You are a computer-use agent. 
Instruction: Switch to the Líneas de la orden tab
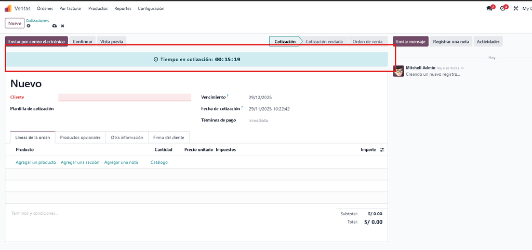point(33,137)
